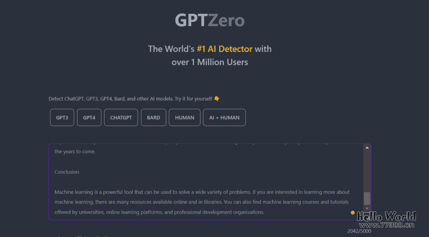This screenshot has height=237, width=429.
Task: Click the scroll down arrow in text box
Action: tap(367, 208)
